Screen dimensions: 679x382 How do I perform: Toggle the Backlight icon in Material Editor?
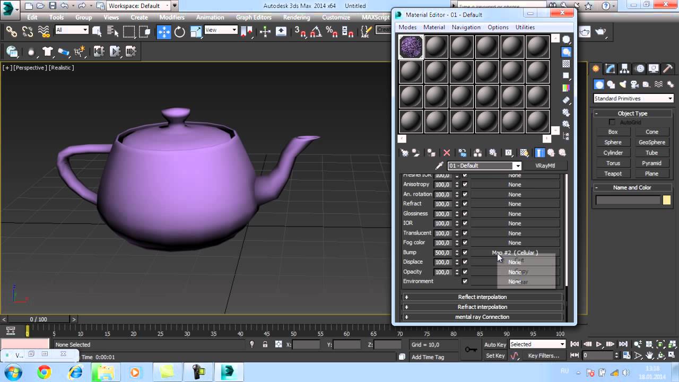click(x=567, y=51)
